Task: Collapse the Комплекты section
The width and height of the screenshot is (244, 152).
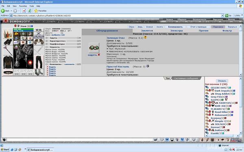Action: click(x=47, y=64)
